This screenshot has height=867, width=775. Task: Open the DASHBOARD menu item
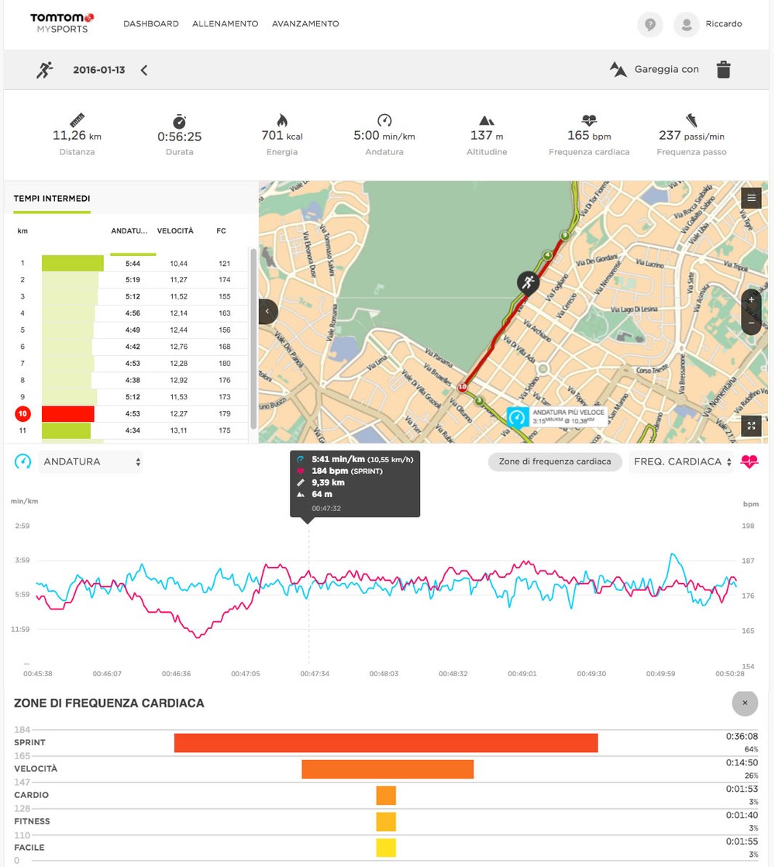click(150, 24)
